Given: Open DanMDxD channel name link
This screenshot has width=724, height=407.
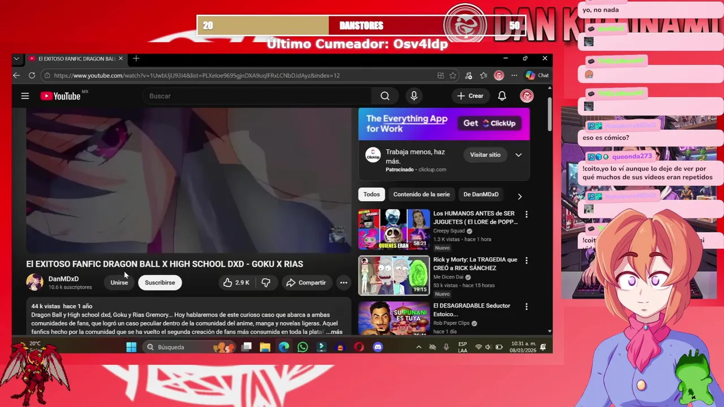Looking at the screenshot, I should click(x=63, y=279).
